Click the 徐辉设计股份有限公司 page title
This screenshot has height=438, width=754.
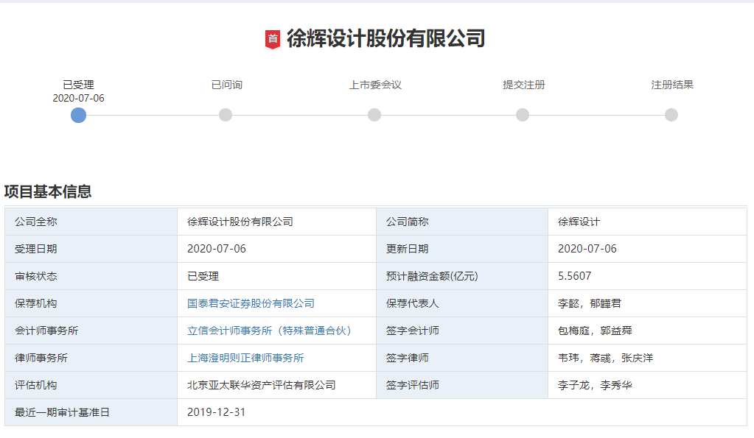coord(385,39)
